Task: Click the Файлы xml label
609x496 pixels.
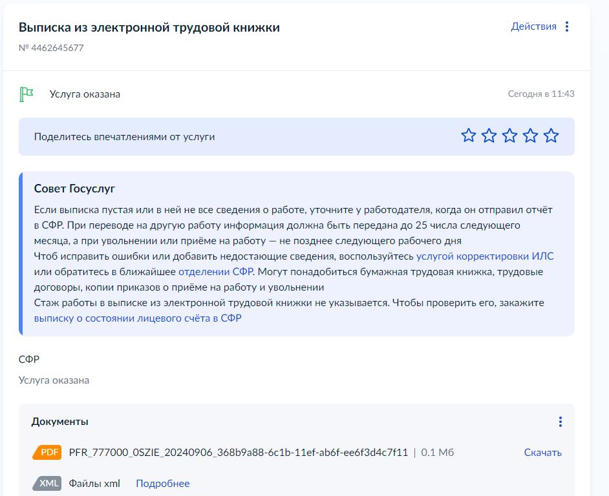Action: (94, 483)
